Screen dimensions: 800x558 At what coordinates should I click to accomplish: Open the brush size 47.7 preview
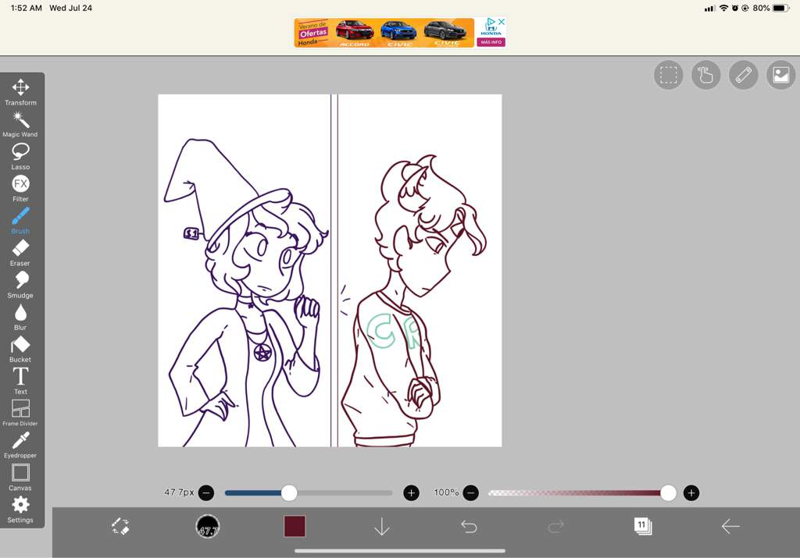208,527
